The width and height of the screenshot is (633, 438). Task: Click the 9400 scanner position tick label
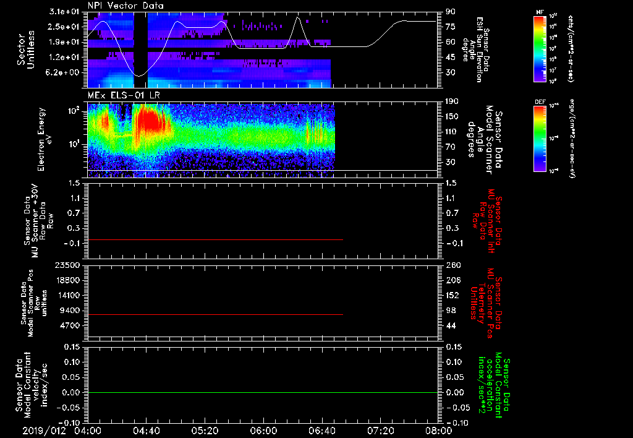click(70, 311)
